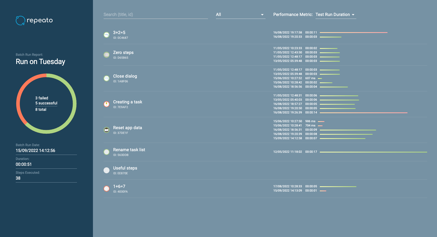Click the long 00:00:17 Rename task list bar
437x237 pixels.
[x=373, y=152]
